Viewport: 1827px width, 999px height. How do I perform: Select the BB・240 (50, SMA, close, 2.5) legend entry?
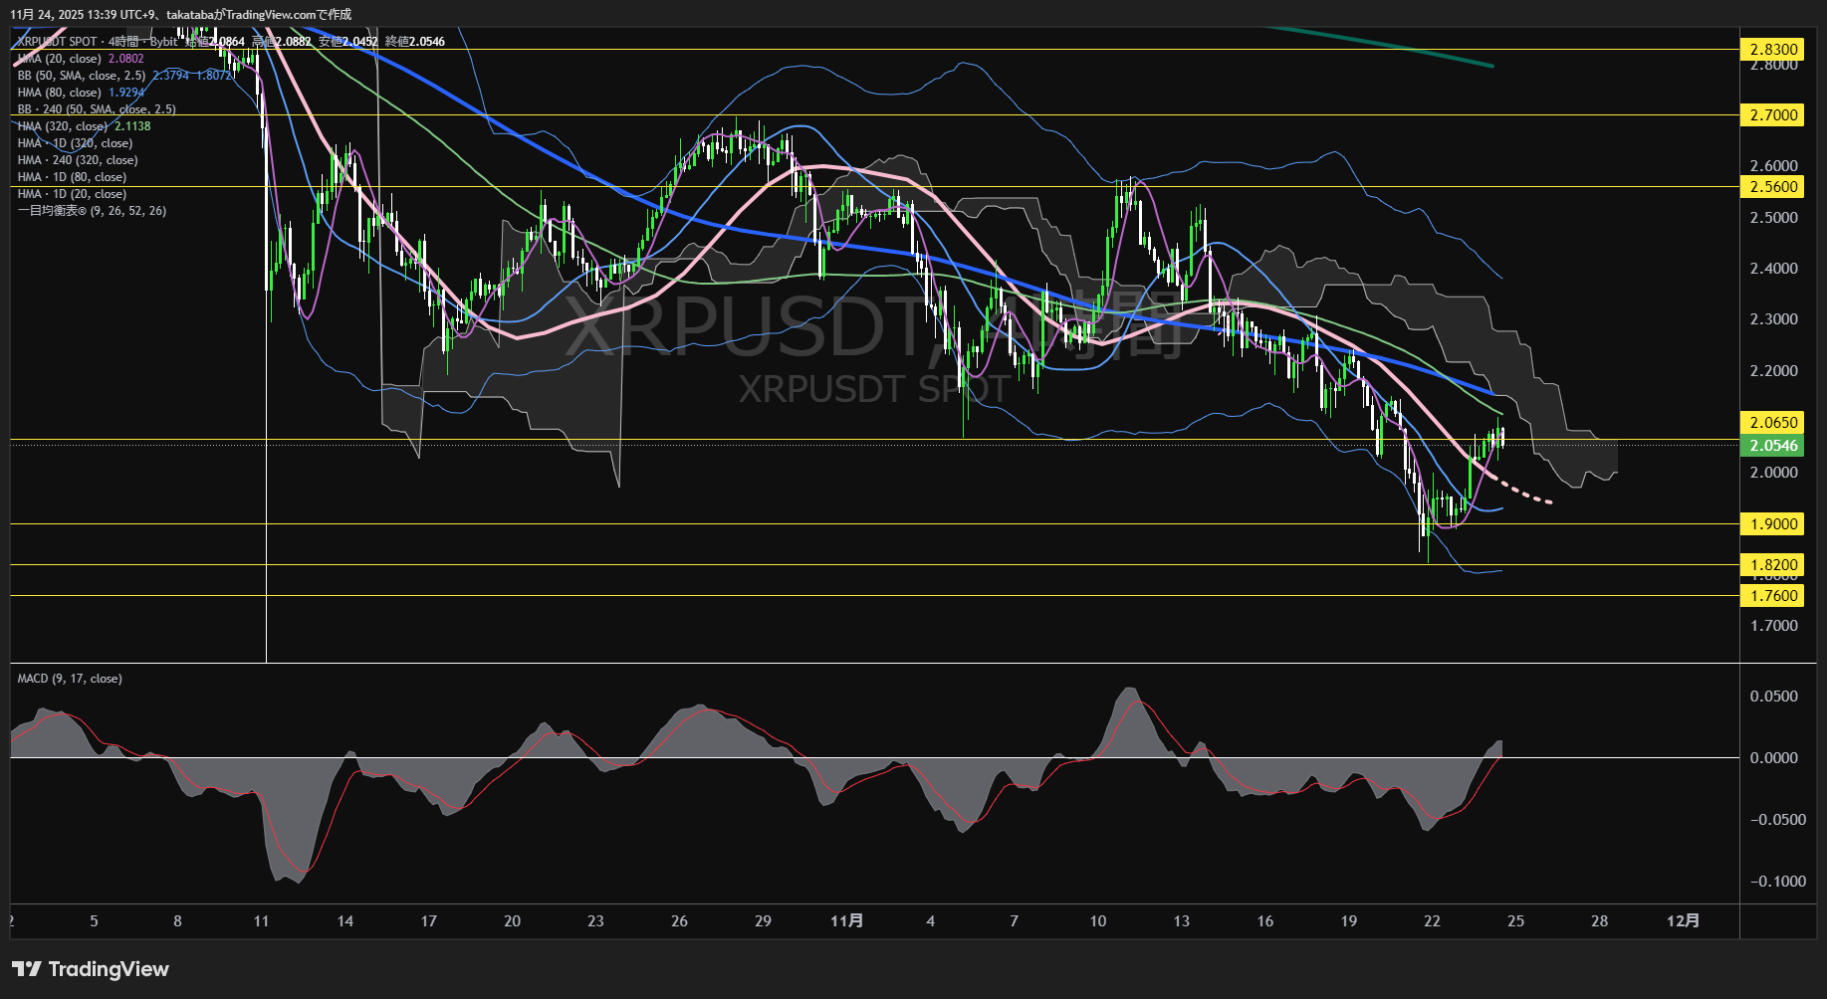[x=95, y=108]
